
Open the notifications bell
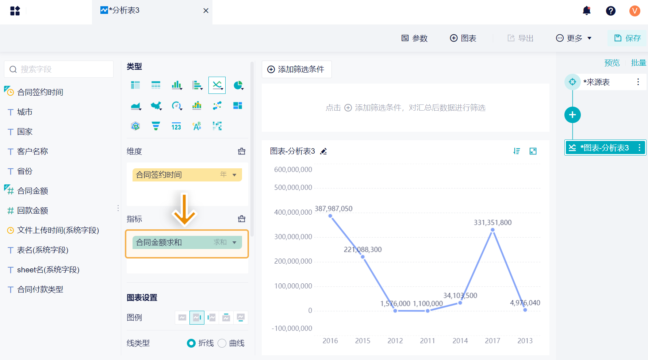coord(587,11)
